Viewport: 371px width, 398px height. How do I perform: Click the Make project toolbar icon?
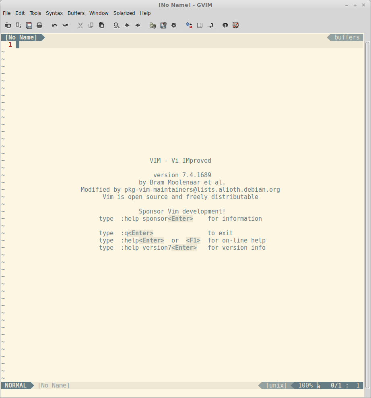(x=189, y=25)
